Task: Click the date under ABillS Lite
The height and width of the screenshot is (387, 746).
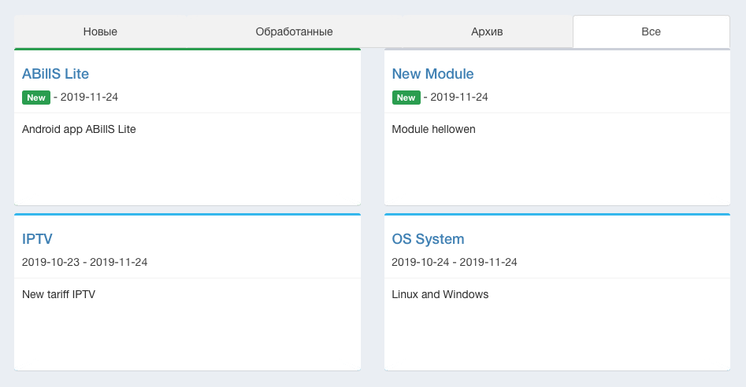Action: point(89,98)
